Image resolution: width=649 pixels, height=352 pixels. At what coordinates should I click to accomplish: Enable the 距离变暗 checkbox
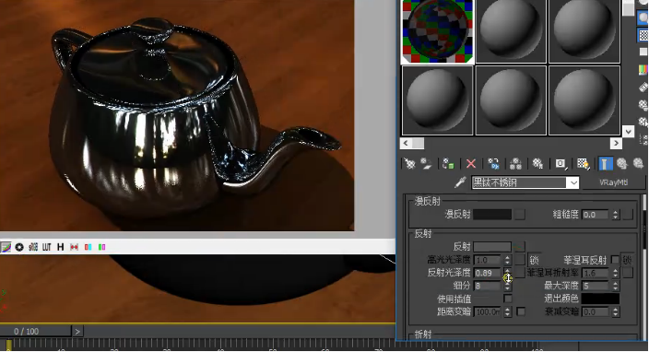click(x=521, y=311)
